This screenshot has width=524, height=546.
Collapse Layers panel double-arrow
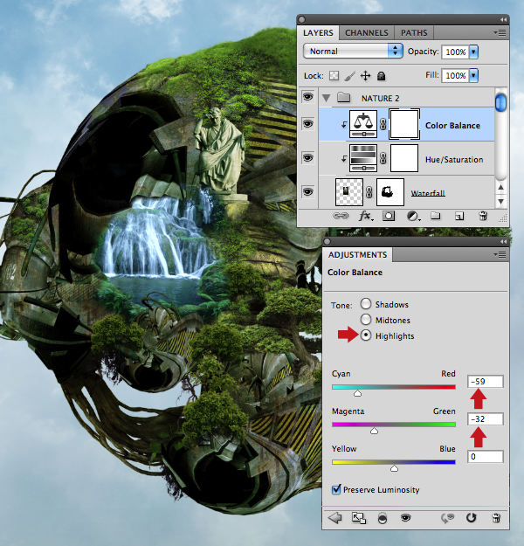503,20
